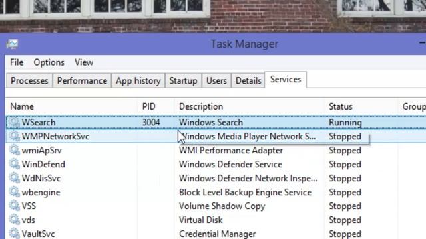426x239 pixels.
Task: Open the Options menu
Action: click(49, 62)
